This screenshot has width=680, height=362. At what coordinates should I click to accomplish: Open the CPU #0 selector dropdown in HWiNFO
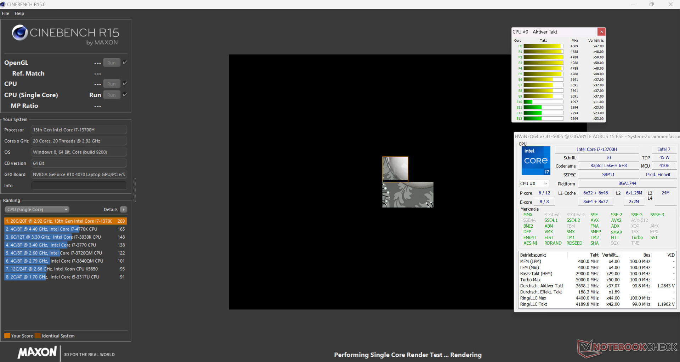[534, 183]
